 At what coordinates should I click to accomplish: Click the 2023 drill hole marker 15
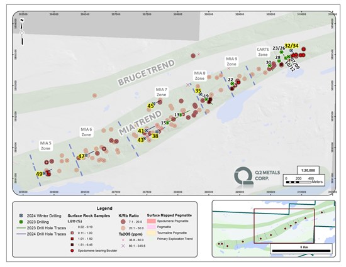point(167,123)
